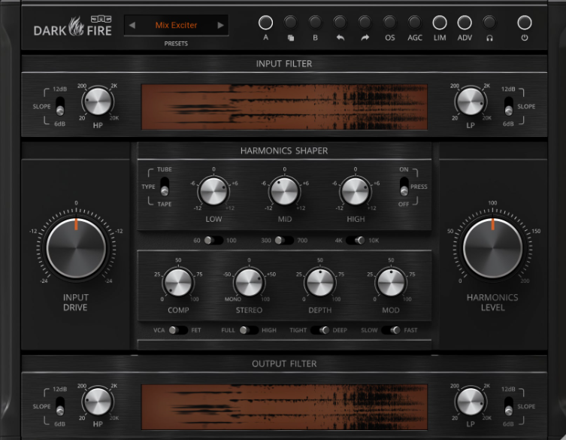Toggle the 60/100 low frequency switch
The image size is (566, 440).
[x=213, y=240]
